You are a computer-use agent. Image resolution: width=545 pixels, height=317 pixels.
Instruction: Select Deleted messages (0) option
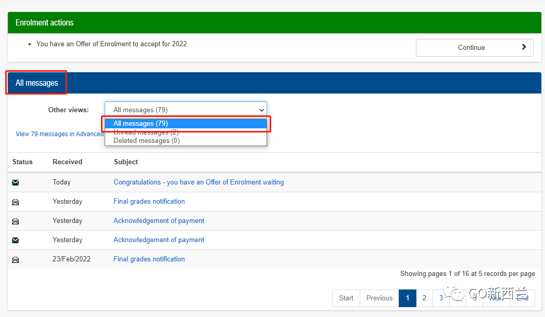tap(186, 140)
